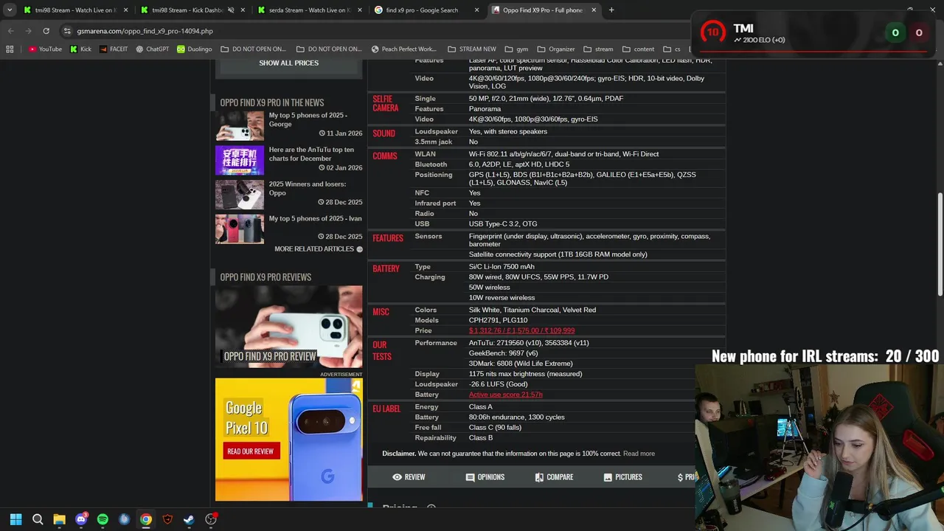Click the red price link in Misc section
This screenshot has height=531, width=944.
(521, 331)
